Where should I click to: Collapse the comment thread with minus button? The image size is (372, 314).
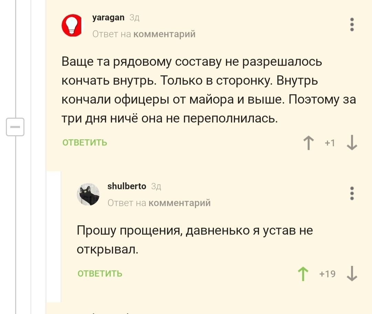tap(15, 127)
